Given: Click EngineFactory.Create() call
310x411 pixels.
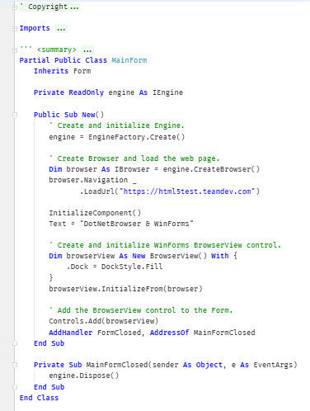Looking at the screenshot, I should coord(137,137).
